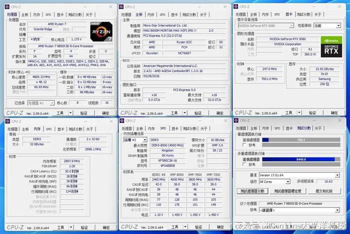
Task: Click the core voltage value 1.175 V
Action: (76, 40)
